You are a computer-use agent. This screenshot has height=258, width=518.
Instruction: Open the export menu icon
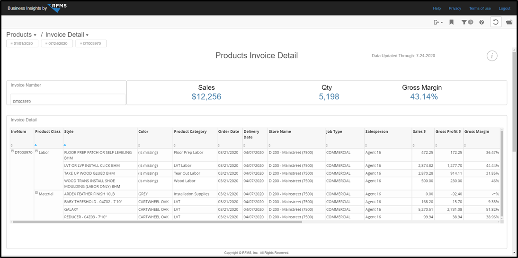(438, 22)
